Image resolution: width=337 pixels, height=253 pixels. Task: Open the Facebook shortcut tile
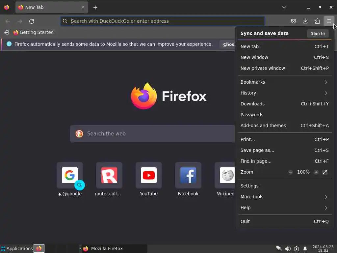pyautogui.click(x=188, y=180)
